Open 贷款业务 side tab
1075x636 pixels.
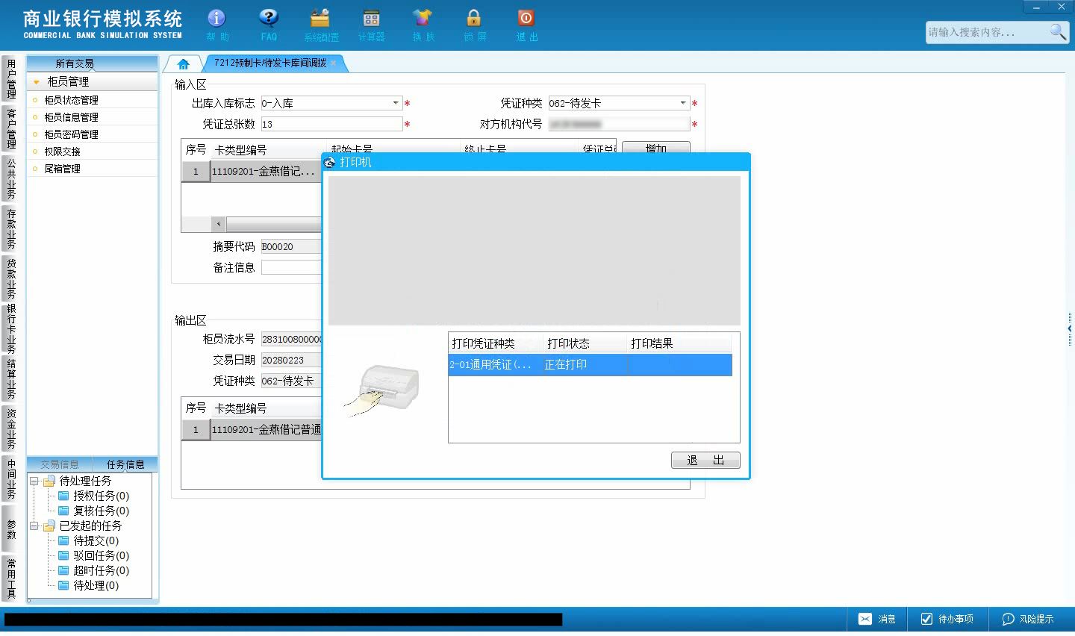pyautogui.click(x=10, y=278)
